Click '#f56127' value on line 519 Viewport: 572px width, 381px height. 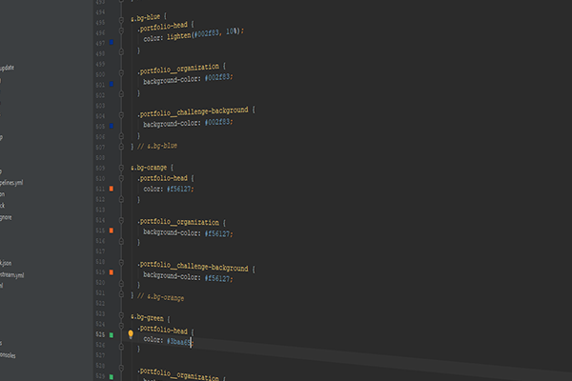pos(217,278)
